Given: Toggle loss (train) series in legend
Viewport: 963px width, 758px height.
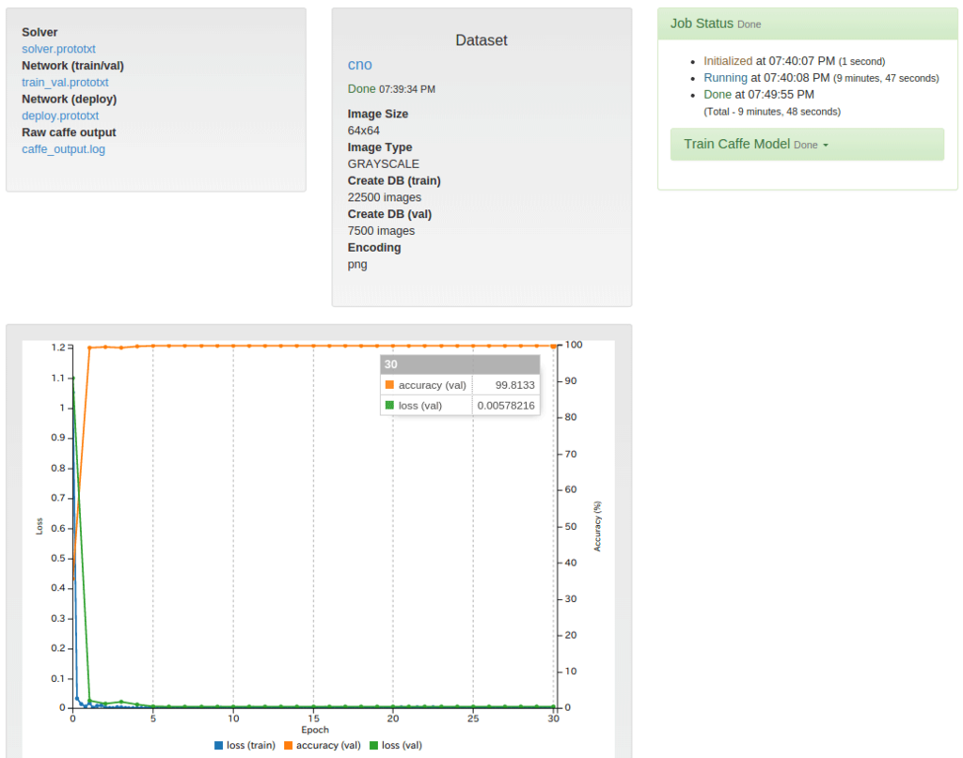Looking at the screenshot, I should (x=245, y=745).
